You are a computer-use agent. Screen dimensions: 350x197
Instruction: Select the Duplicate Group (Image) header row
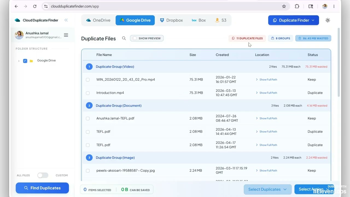coord(206,158)
